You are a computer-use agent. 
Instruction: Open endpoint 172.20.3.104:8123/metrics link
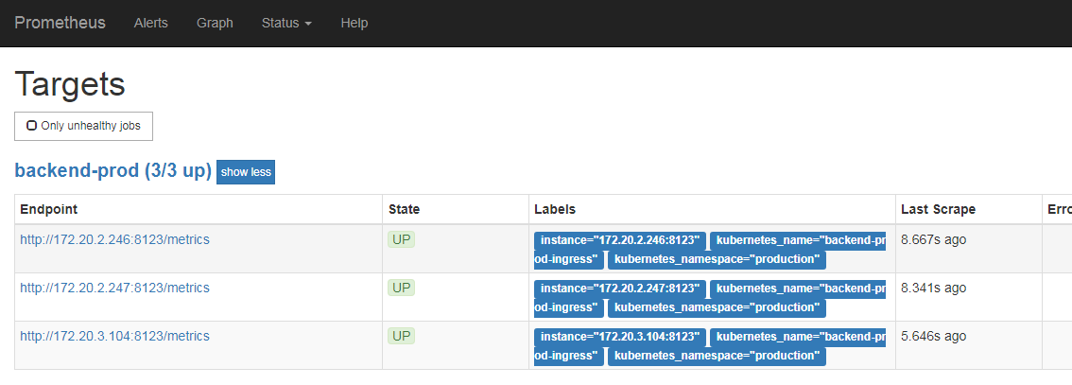pos(114,336)
